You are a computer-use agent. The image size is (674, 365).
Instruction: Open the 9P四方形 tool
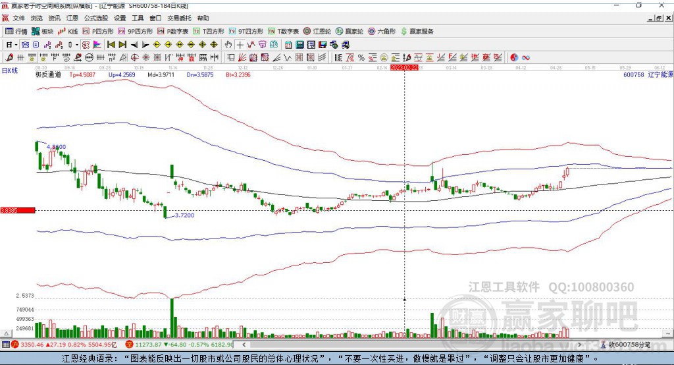136,32
